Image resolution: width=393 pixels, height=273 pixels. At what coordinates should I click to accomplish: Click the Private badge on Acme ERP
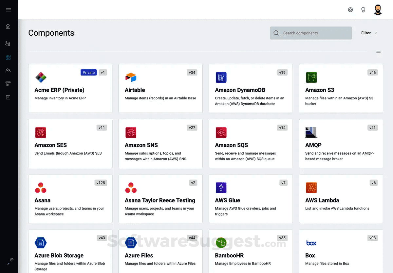[x=88, y=72]
